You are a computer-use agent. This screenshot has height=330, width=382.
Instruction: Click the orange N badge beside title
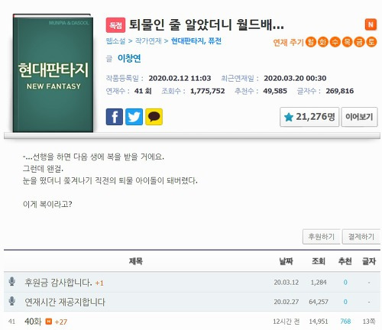pos(371,24)
